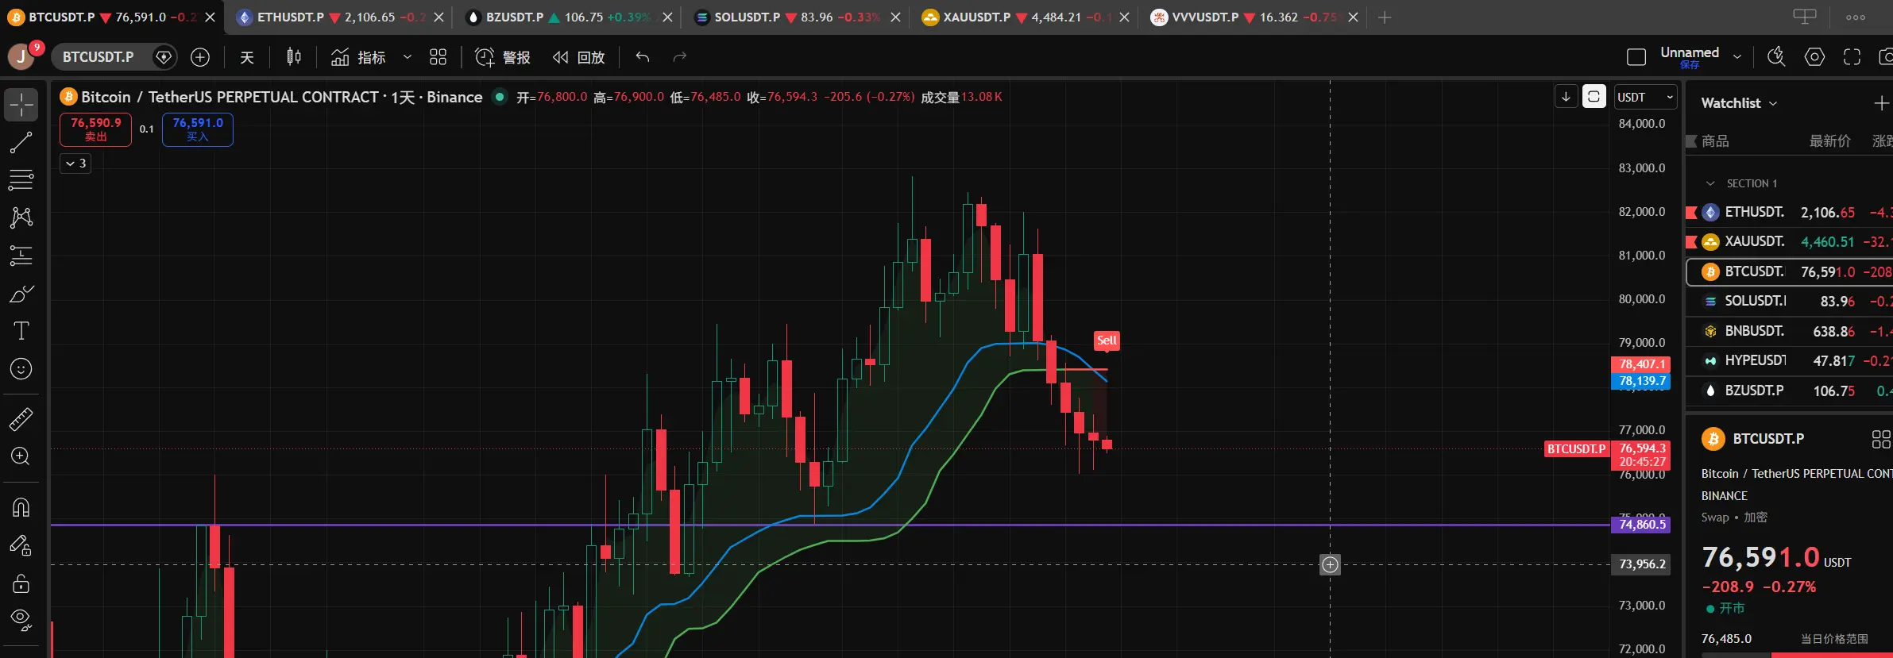Viewport: 1893px width, 658px height.
Task: Select the text annotation tool
Action: coord(21,331)
